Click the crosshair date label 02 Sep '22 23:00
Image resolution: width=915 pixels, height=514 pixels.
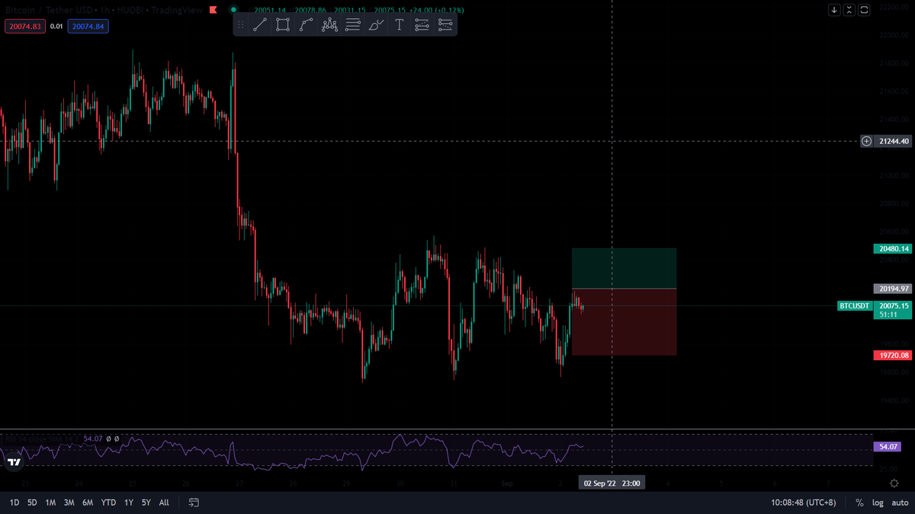[612, 483]
